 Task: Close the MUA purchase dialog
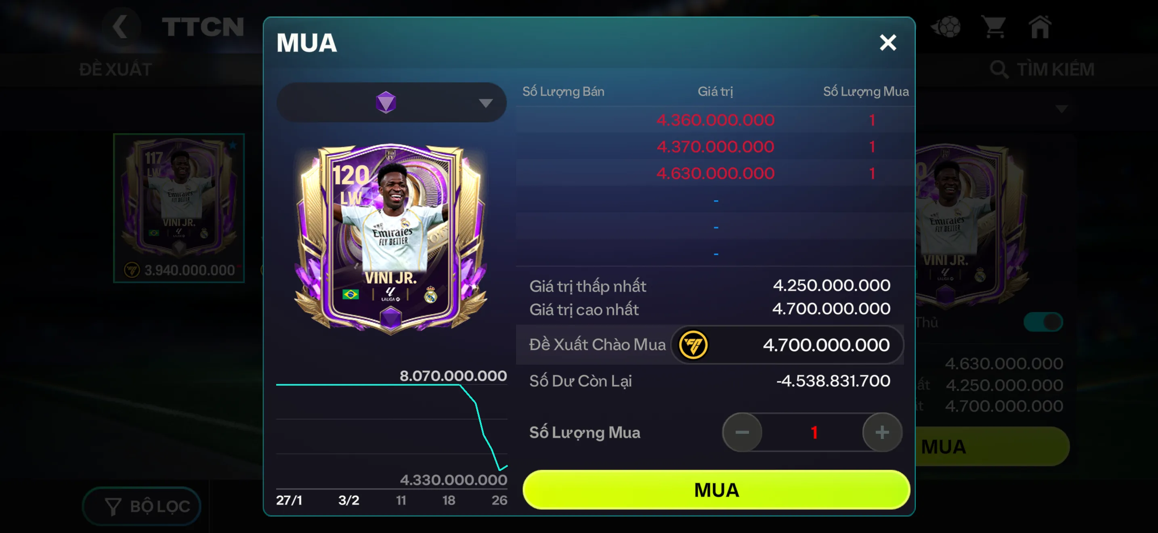[x=887, y=43]
